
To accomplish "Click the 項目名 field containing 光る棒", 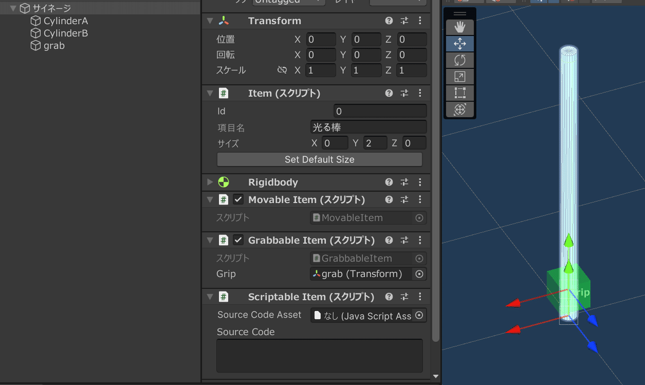I will [x=369, y=127].
